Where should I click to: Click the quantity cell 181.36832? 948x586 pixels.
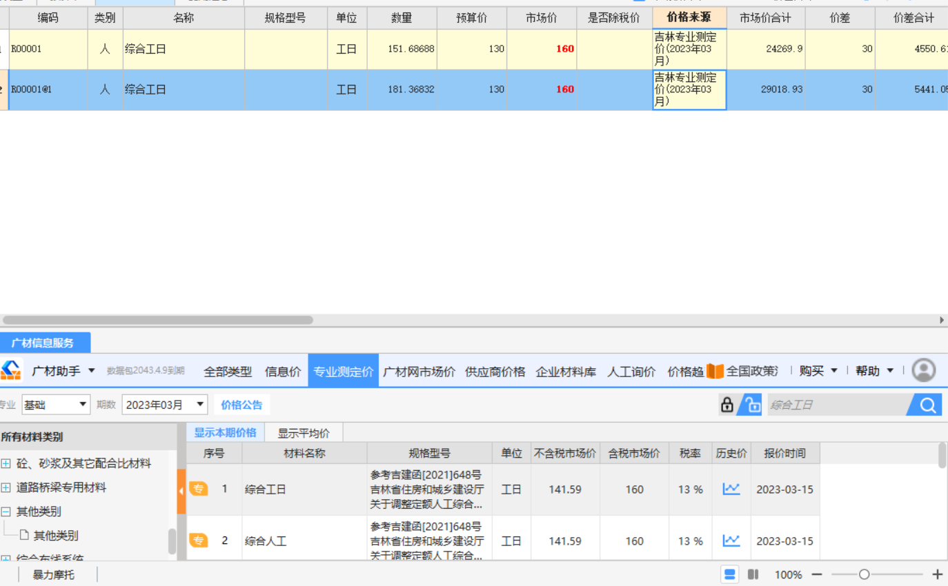coord(402,90)
